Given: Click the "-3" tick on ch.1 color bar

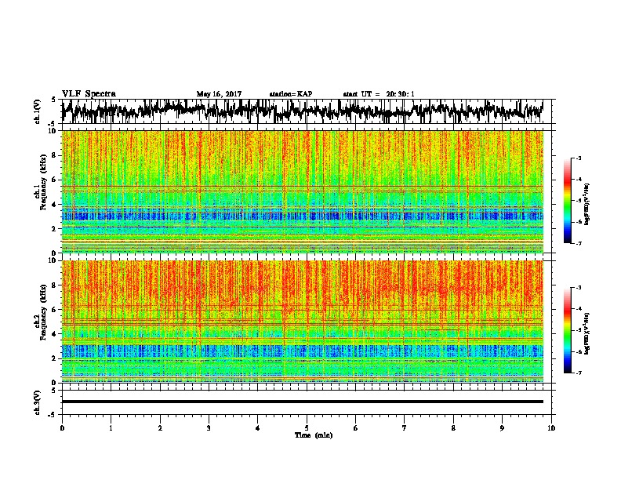Looking at the screenshot, I should [x=579, y=158].
